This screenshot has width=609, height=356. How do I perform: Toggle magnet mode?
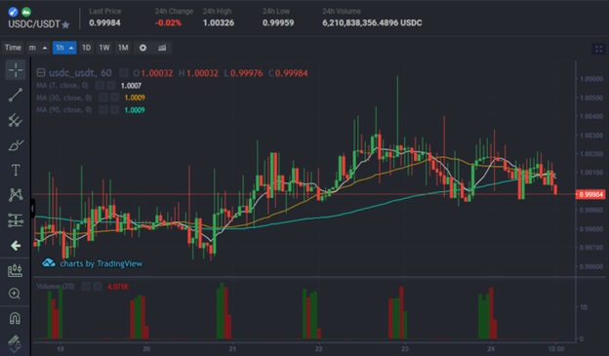[x=15, y=318]
